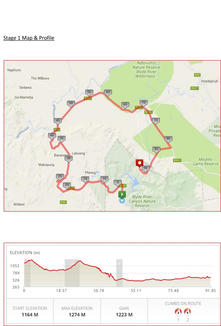Click the Max Elevation 1274 M stat

tap(77, 311)
